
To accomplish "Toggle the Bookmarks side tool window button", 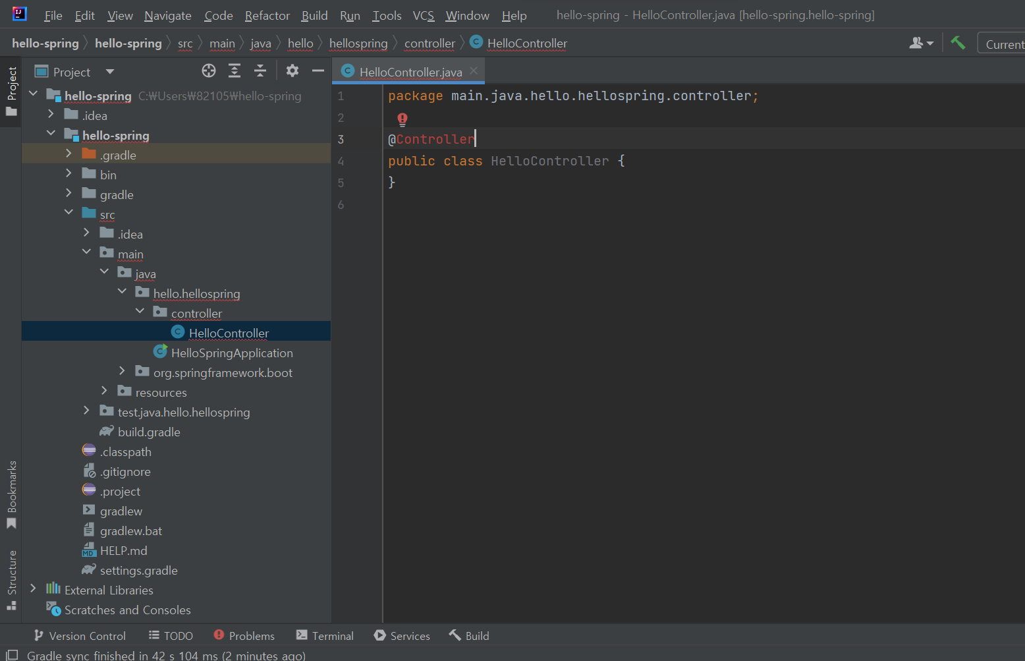I will [11, 495].
